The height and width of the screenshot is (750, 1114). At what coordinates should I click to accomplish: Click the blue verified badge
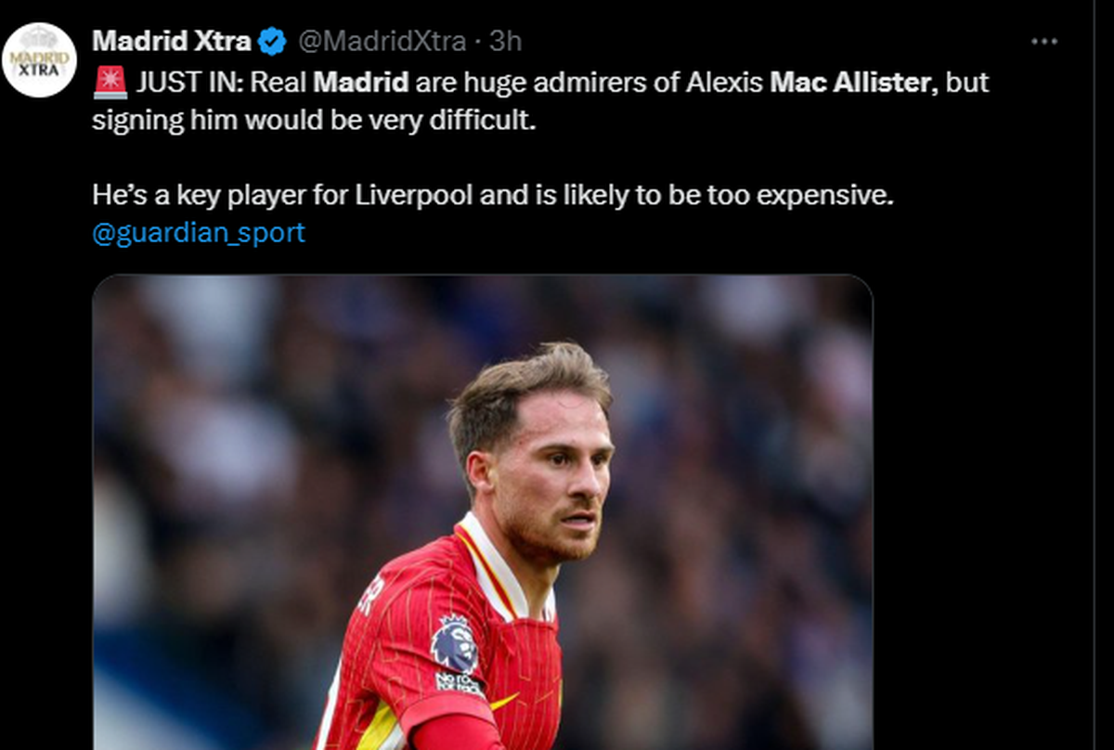(272, 41)
